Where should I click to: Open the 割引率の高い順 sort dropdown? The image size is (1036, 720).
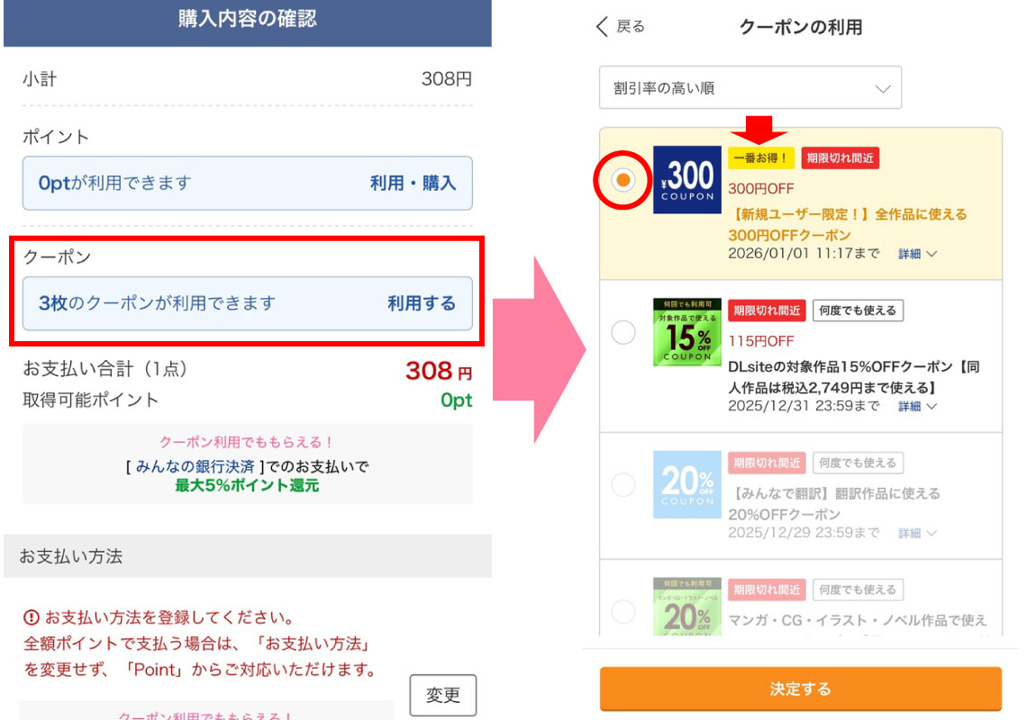[750, 88]
